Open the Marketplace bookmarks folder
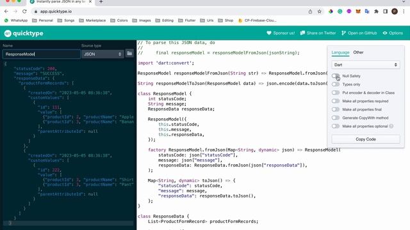Image resolution: width=410 pixels, height=230 pixels. (x=92, y=20)
